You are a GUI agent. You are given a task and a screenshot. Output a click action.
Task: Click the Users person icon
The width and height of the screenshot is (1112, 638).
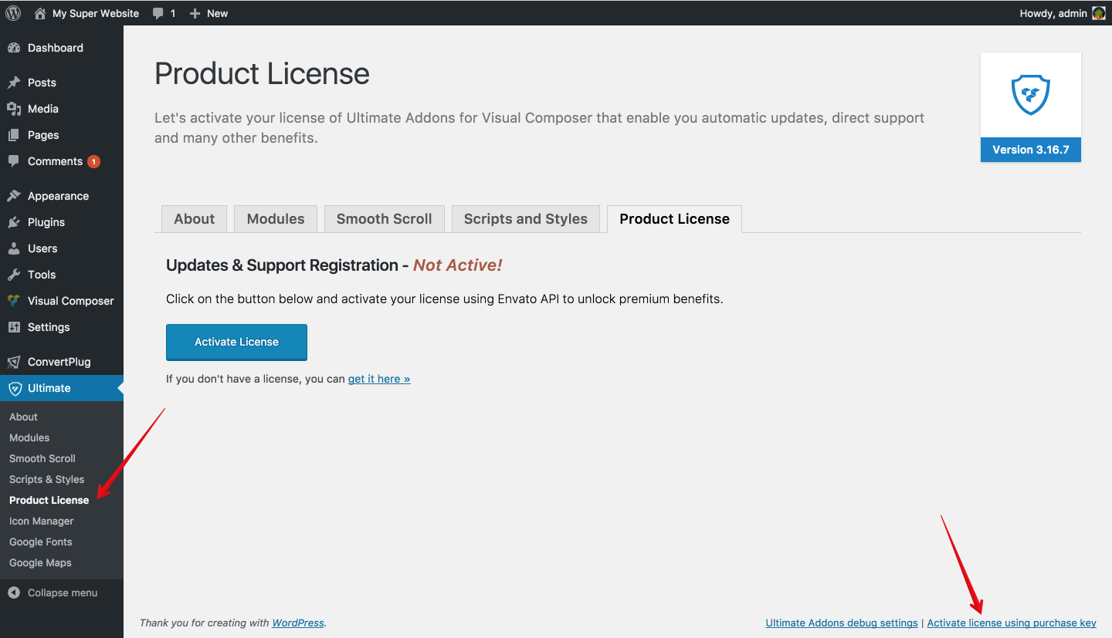[x=14, y=248]
